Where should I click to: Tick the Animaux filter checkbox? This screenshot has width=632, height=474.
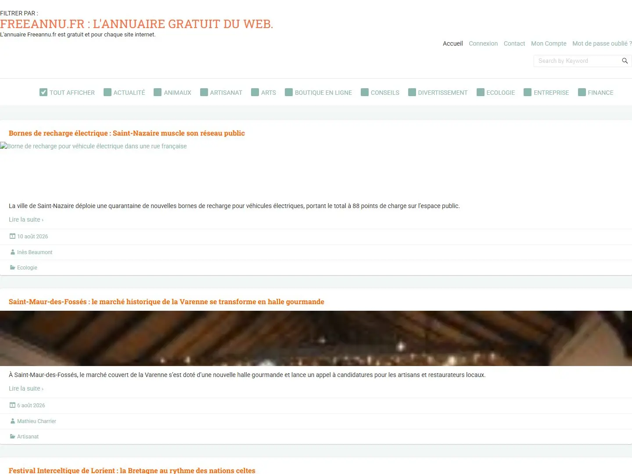pos(158,92)
